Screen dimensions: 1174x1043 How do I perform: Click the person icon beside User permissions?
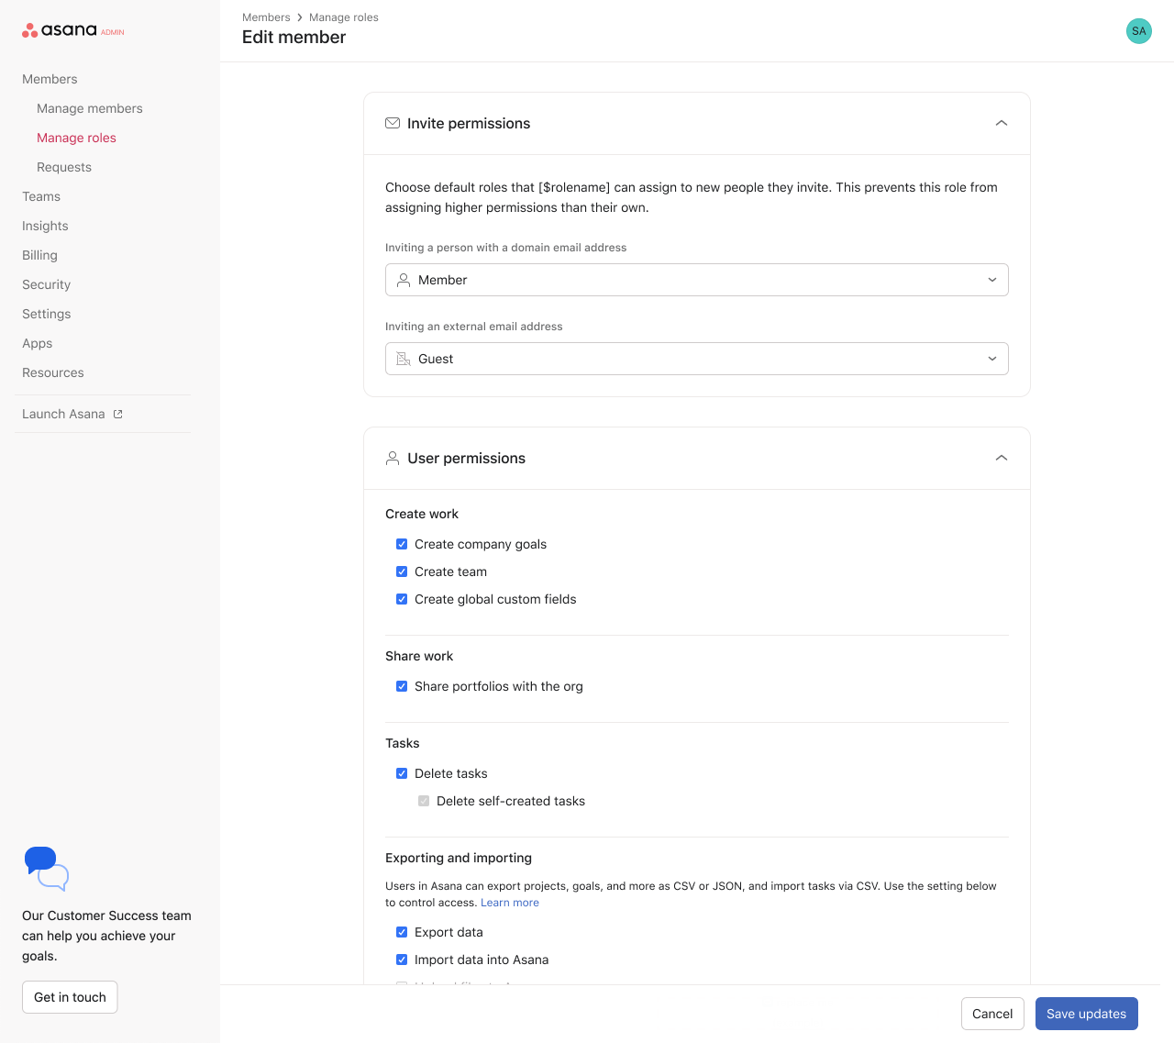click(393, 458)
